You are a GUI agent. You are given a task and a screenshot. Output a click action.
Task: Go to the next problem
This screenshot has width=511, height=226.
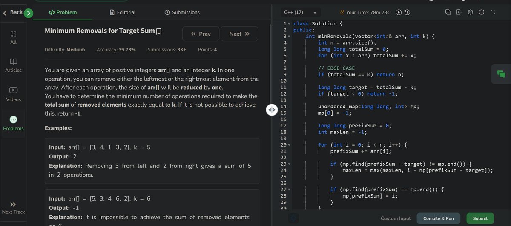[x=239, y=34]
